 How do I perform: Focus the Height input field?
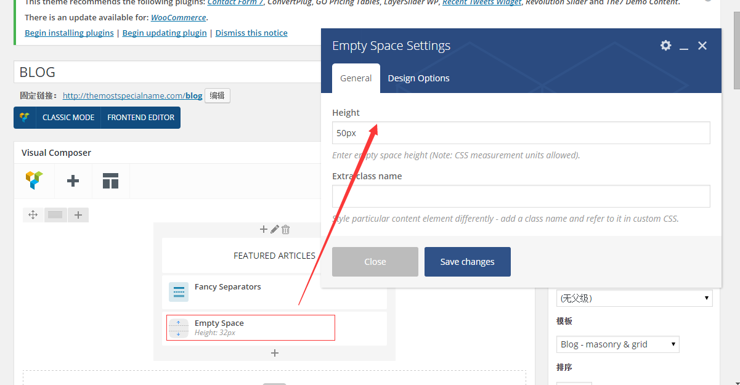521,133
